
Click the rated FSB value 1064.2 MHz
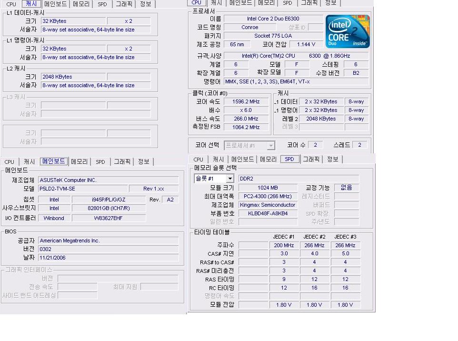pyautogui.click(x=246, y=127)
